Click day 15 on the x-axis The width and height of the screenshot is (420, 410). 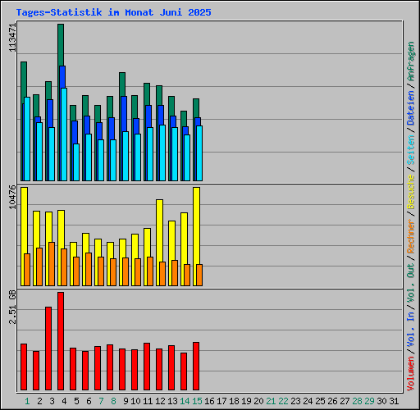click(197, 401)
